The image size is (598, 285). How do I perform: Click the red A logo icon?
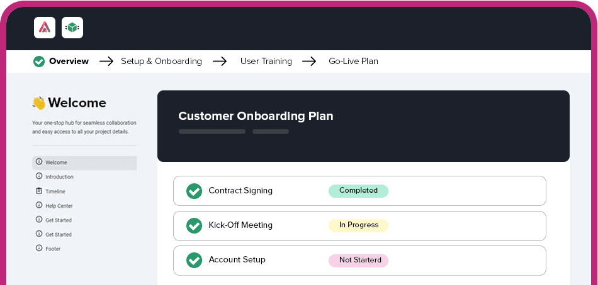pyautogui.click(x=45, y=28)
